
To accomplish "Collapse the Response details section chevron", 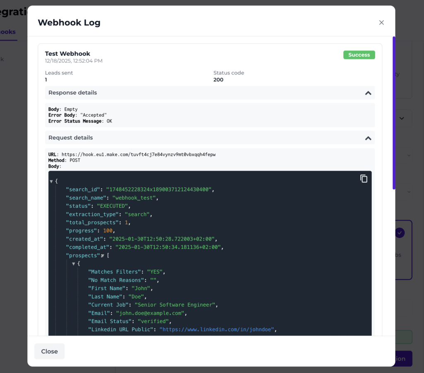I will (x=368, y=93).
